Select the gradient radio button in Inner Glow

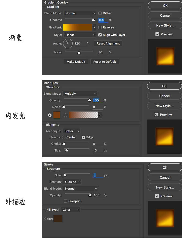[65, 115]
